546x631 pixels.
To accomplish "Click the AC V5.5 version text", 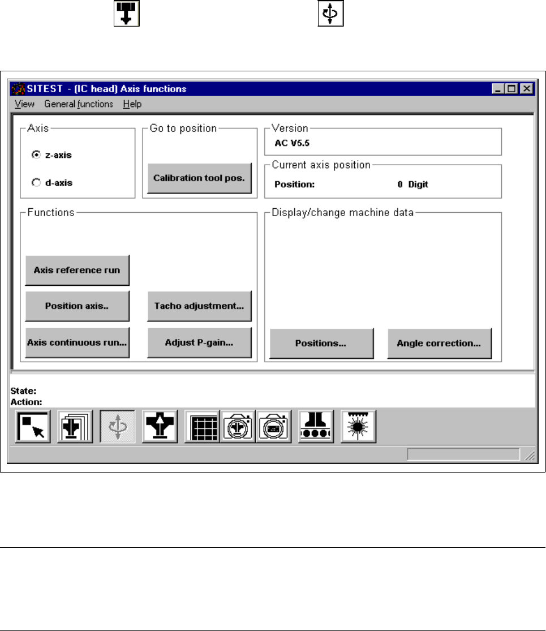I will (x=292, y=143).
